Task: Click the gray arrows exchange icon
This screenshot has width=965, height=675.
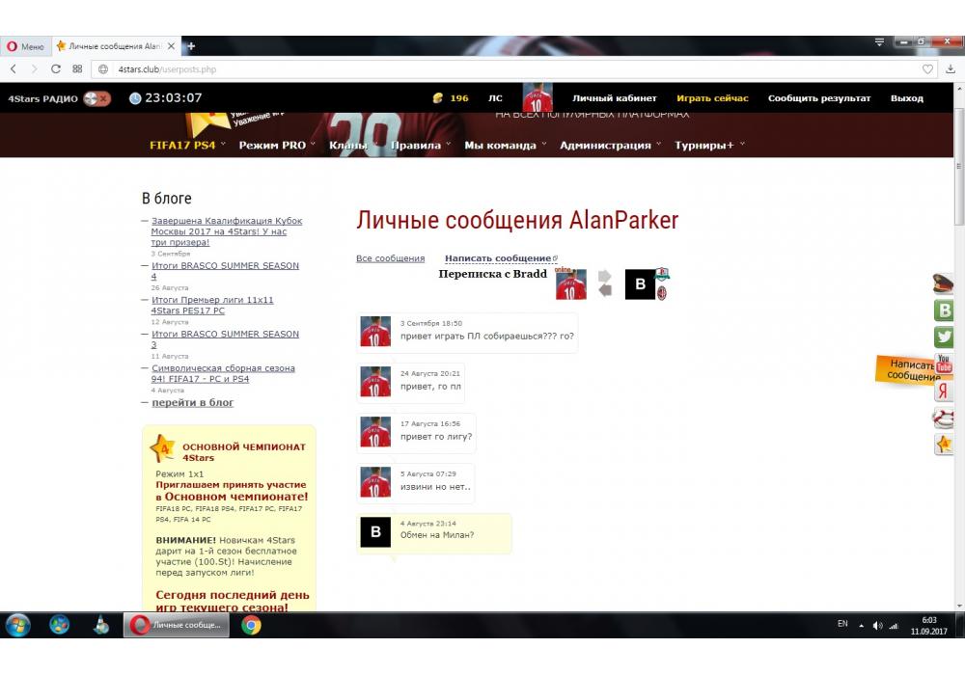Action: coord(606,283)
